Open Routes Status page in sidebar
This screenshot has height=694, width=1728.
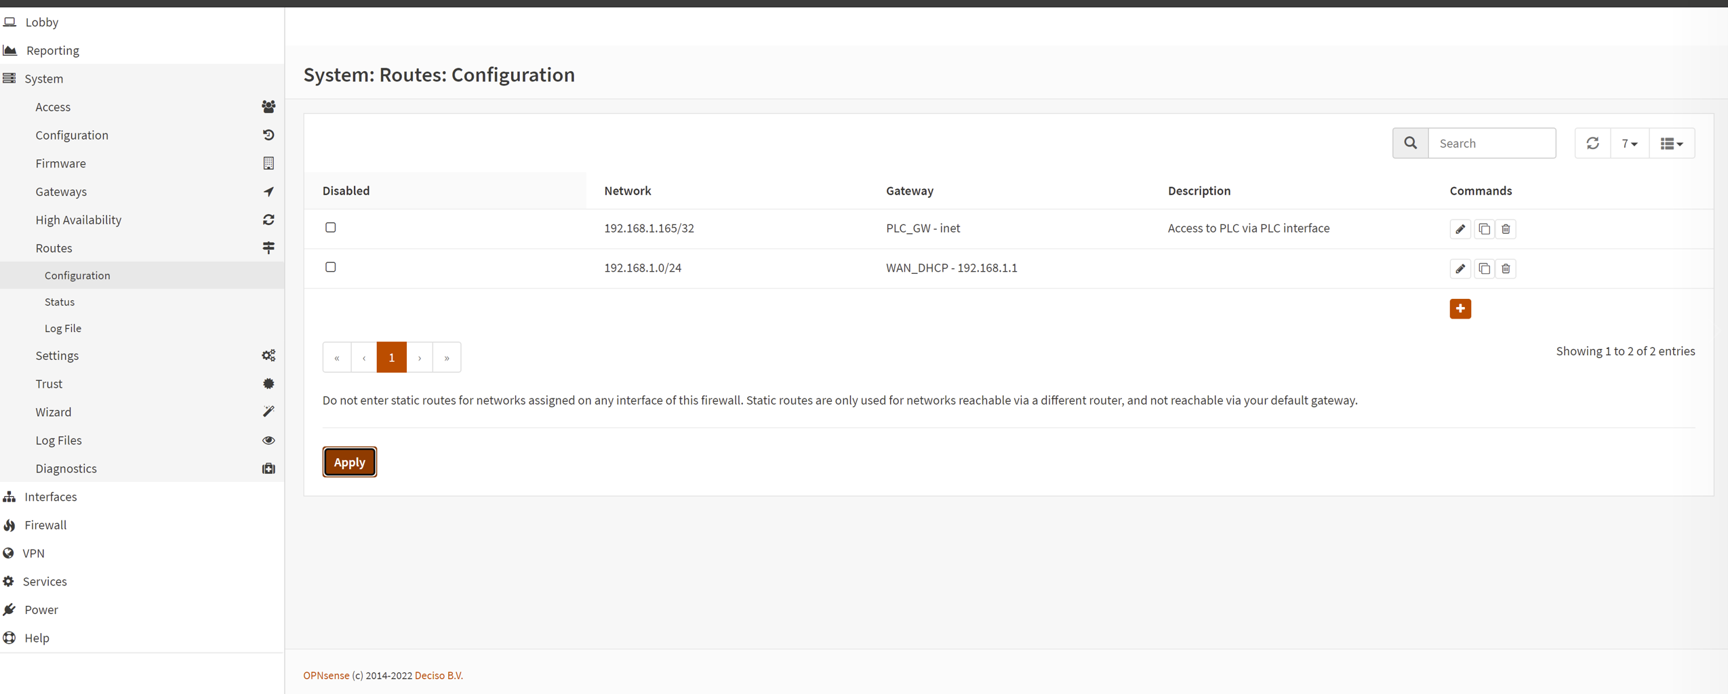click(x=60, y=302)
